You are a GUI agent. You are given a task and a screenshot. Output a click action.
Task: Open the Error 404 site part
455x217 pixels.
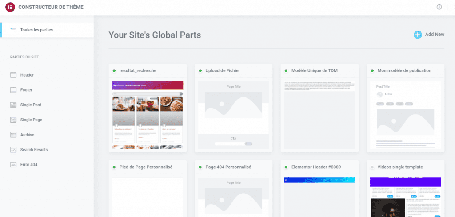pyautogui.click(x=29, y=165)
